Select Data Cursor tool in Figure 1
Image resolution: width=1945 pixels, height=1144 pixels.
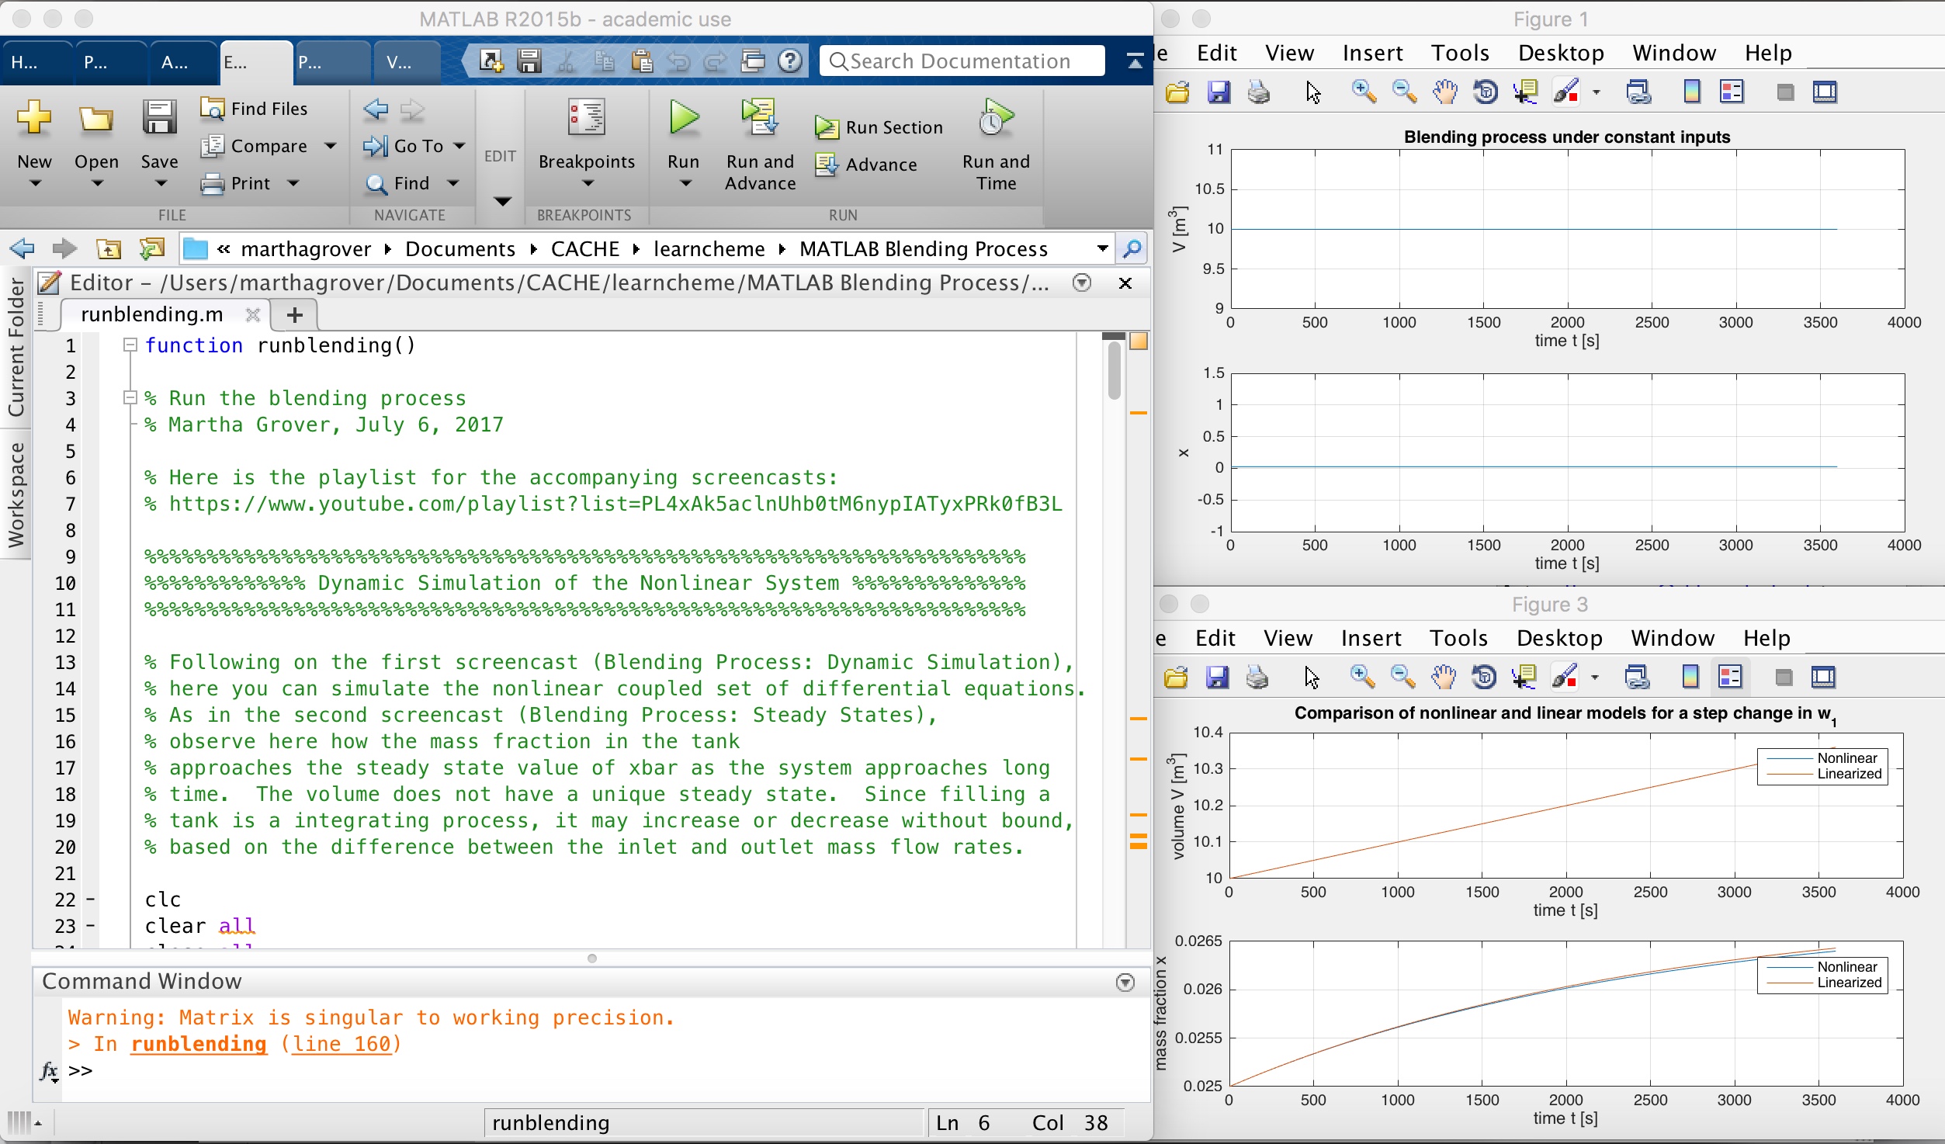click(1525, 92)
